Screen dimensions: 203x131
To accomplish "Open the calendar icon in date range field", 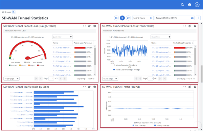I will point(192,18).
